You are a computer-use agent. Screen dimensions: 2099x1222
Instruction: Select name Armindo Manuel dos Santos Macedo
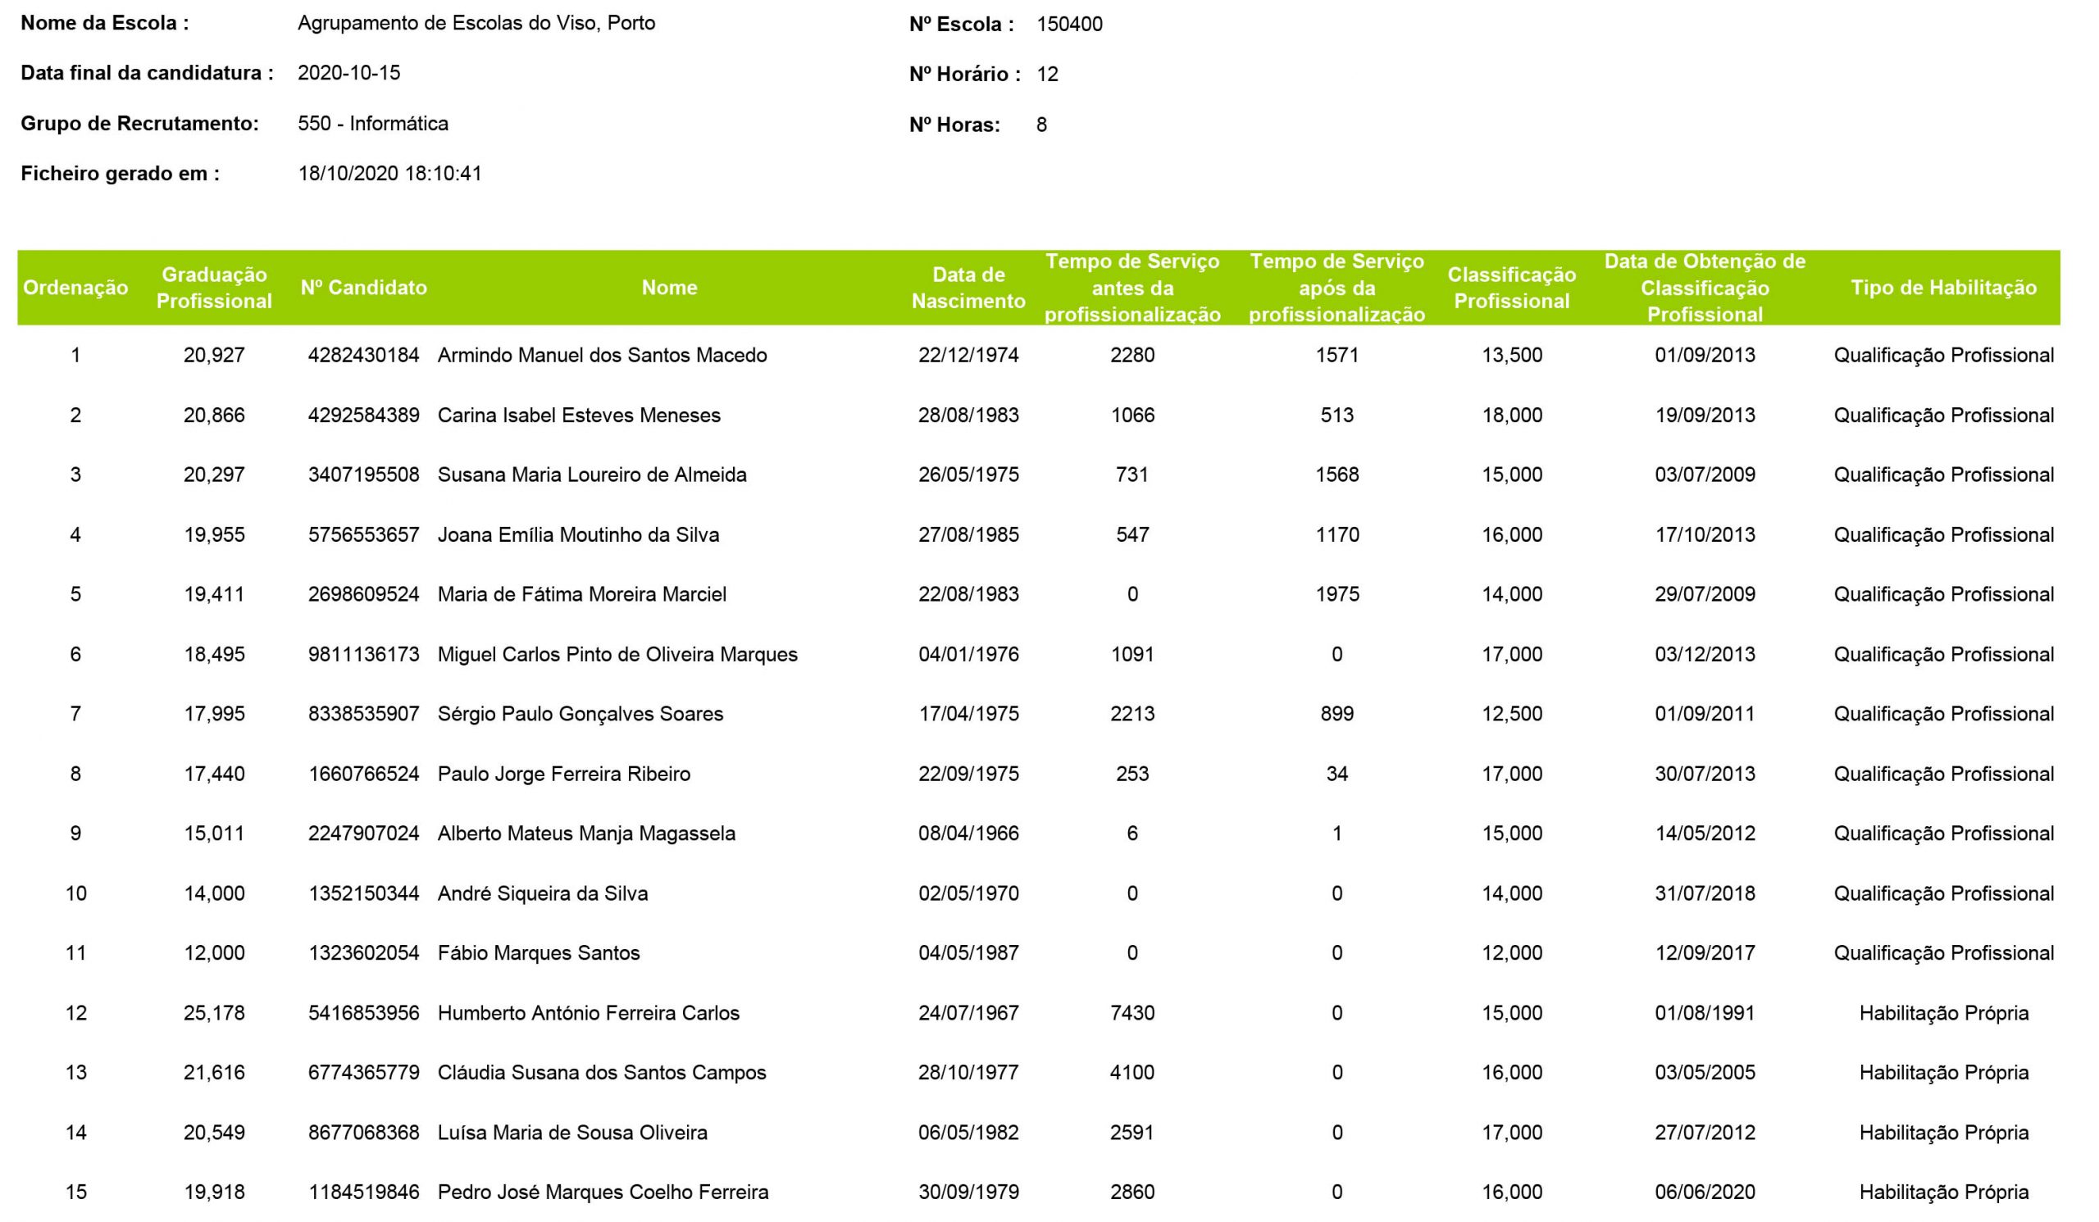(x=602, y=356)
